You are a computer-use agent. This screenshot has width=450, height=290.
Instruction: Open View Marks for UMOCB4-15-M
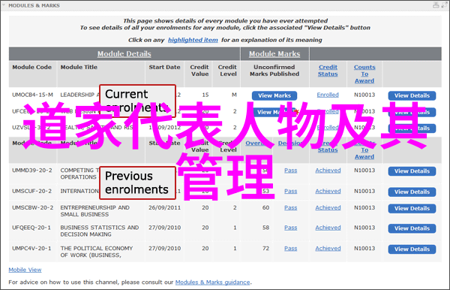click(274, 95)
